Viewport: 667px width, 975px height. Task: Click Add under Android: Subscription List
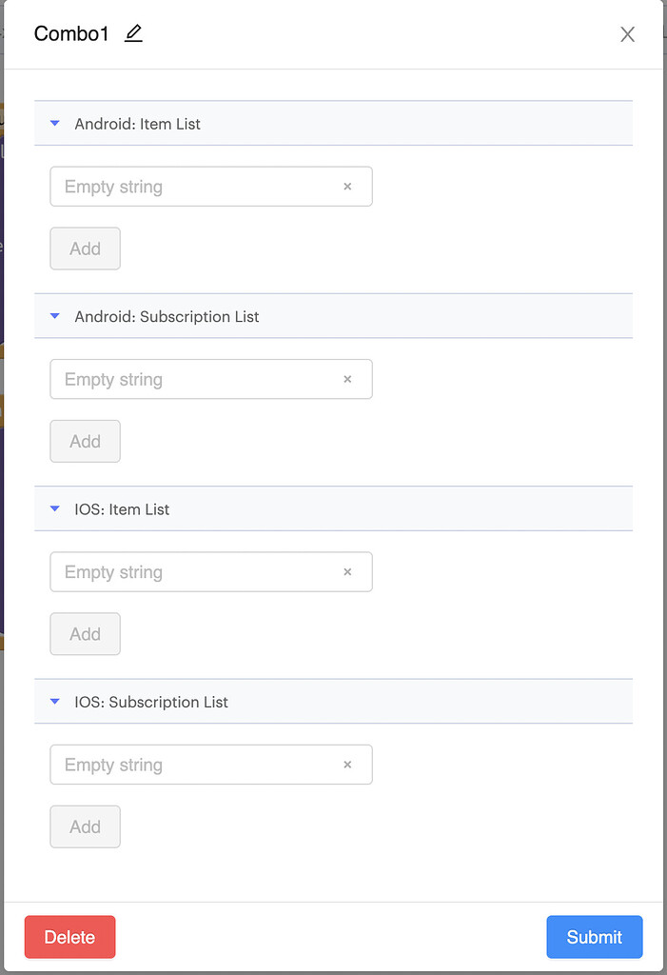pos(85,441)
